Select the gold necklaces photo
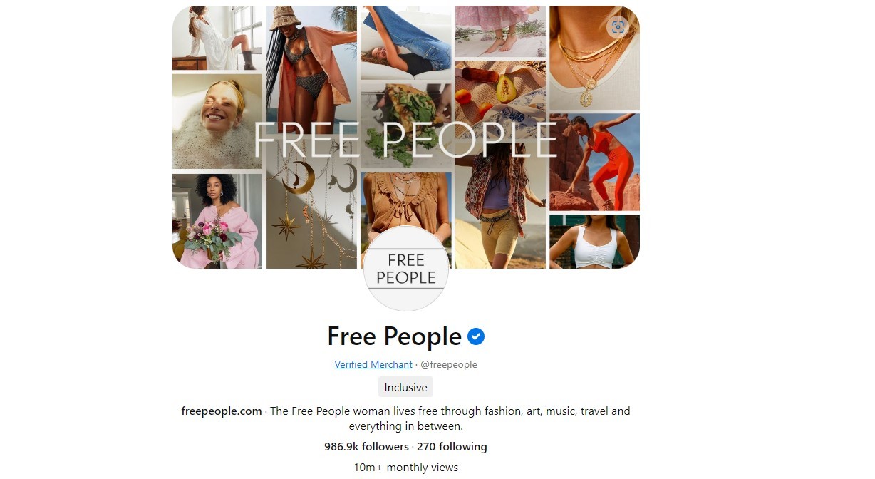Screen dimensions: 875x479 tap(594, 58)
